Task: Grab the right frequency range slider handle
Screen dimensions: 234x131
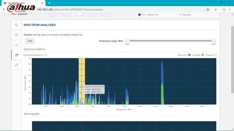Action: click(x=214, y=41)
